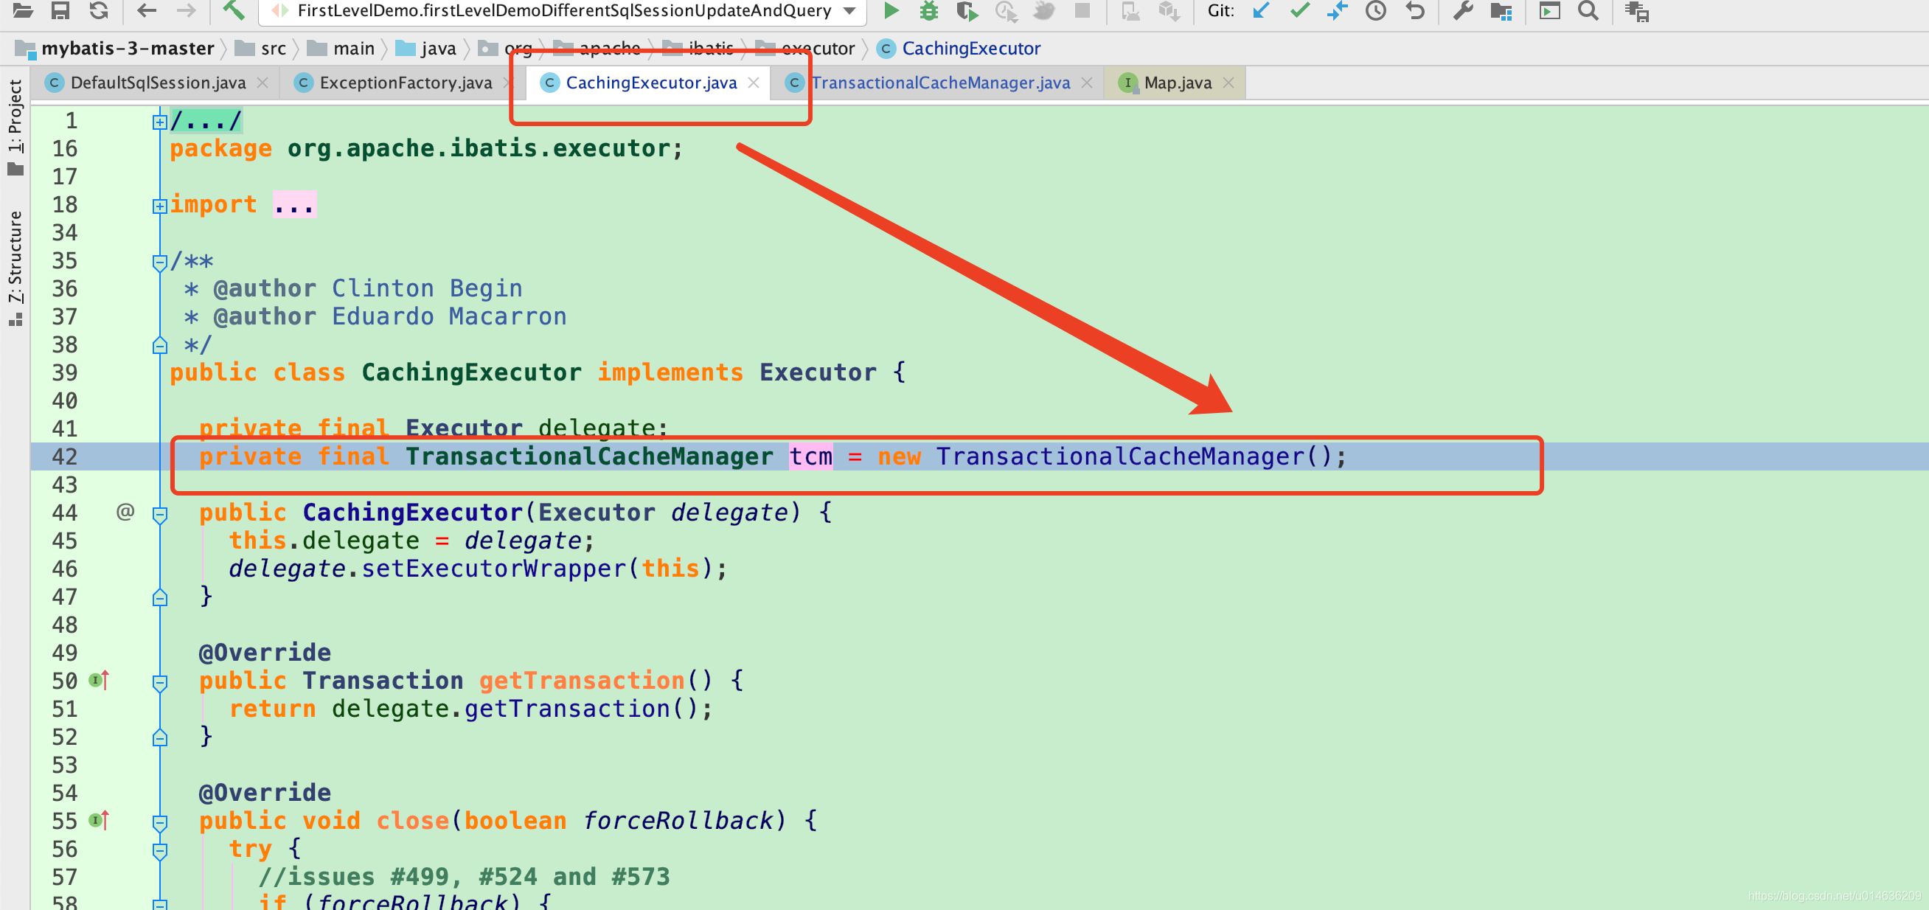Open settings with wrench icon
1929x910 pixels.
tap(1462, 10)
